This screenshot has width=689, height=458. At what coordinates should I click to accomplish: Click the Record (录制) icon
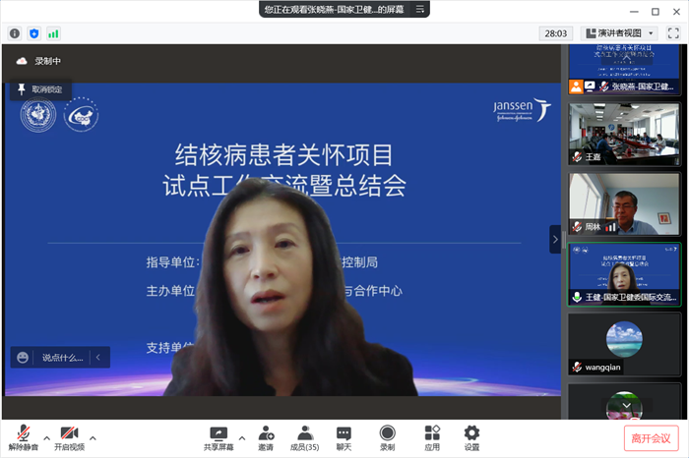387,433
